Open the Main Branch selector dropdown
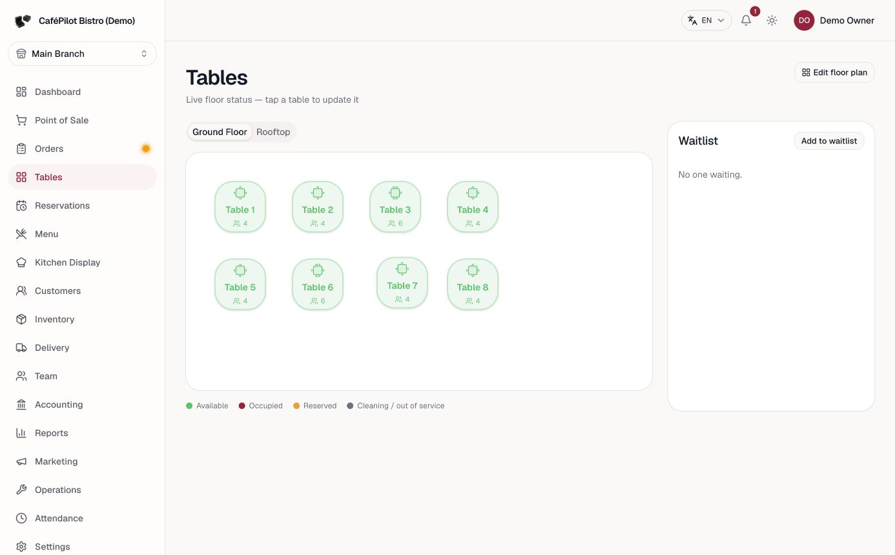Image resolution: width=895 pixels, height=555 pixels. click(x=82, y=54)
